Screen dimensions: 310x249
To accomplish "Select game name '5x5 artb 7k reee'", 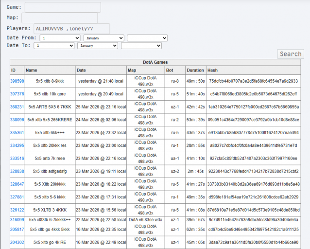I will [x=50, y=159].
